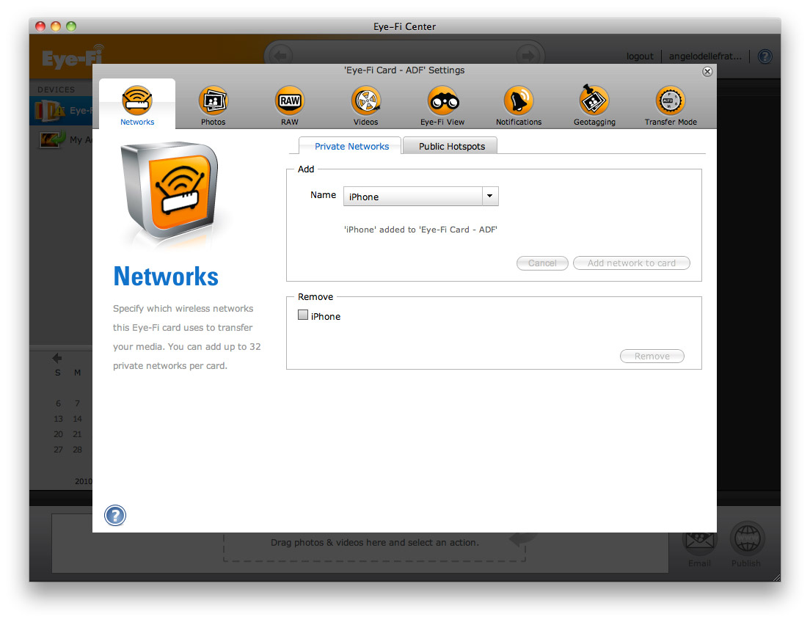Click the help question mark in settings dialog
The height and width of the screenshot is (622, 810).
tap(115, 515)
